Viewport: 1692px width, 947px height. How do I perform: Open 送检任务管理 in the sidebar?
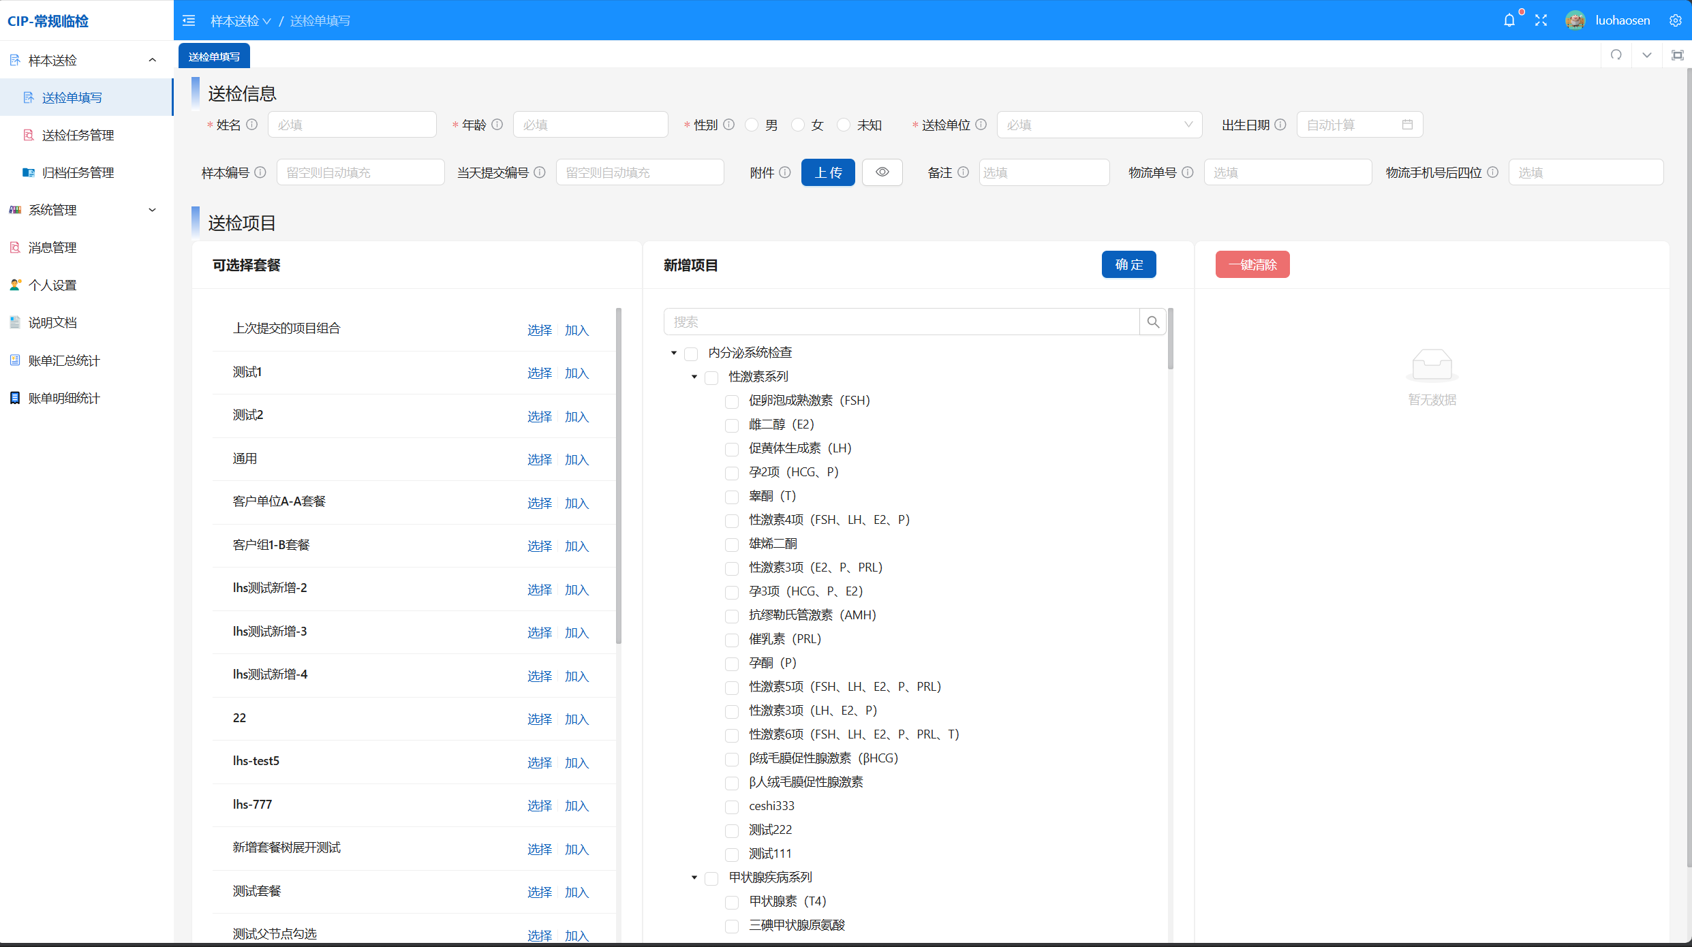[x=78, y=135]
